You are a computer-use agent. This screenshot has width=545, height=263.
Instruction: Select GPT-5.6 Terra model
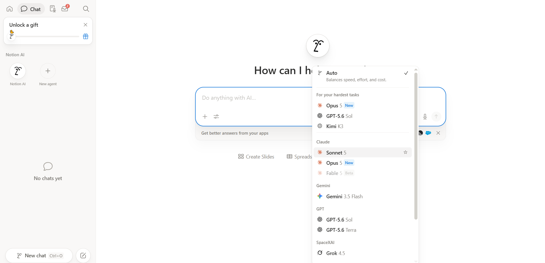point(363,230)
